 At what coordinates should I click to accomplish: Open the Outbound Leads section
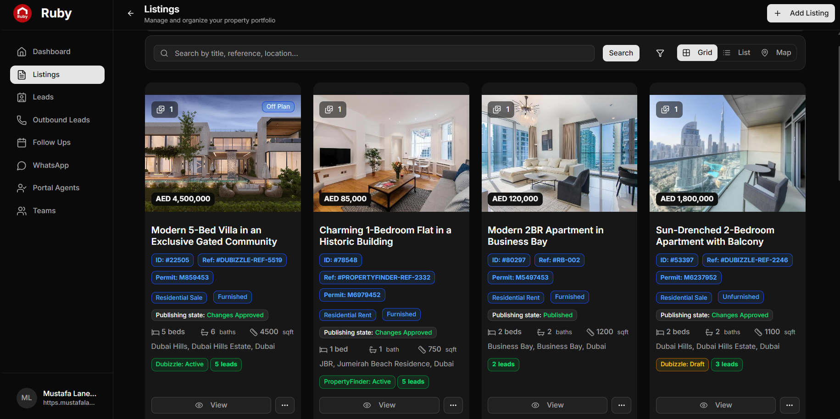click(61, 120)
